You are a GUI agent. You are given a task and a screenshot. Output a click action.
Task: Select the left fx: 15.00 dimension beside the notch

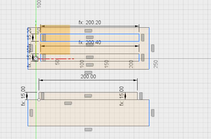click(x=23, y=96)
